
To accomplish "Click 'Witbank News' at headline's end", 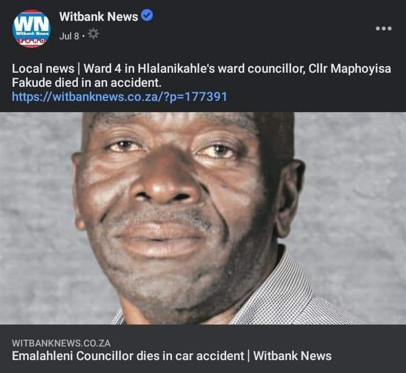I will tap(292, 356).
